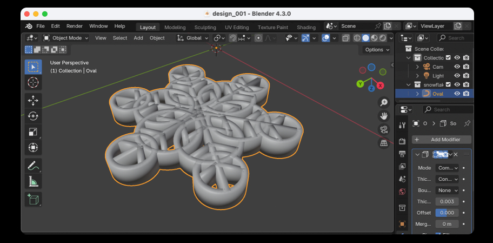Click the modifier Offset value slider
Image resolution: width=493 pixels, height=243 pixels.
[x=447, y=213]
